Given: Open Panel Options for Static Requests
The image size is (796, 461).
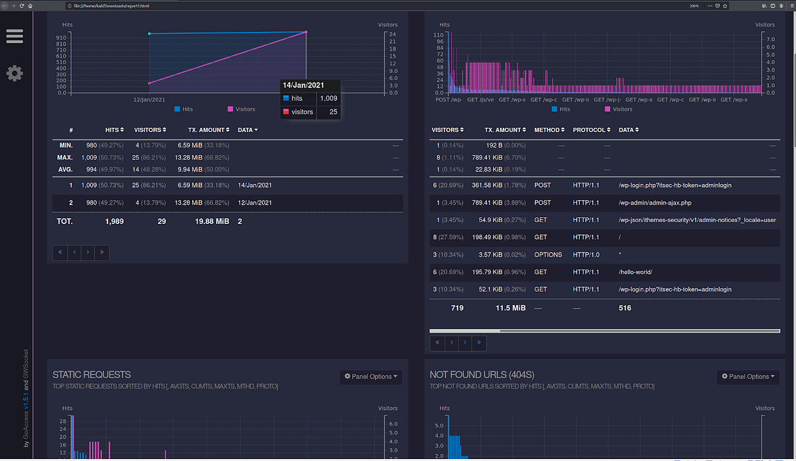Looking at the screenshot, I should point(370,377).
